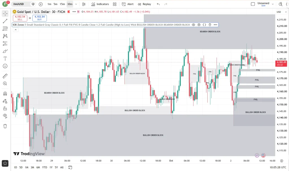Toggle magnet mode for drawings
This screenshot has height=171, width=289.
click(5, 93)
